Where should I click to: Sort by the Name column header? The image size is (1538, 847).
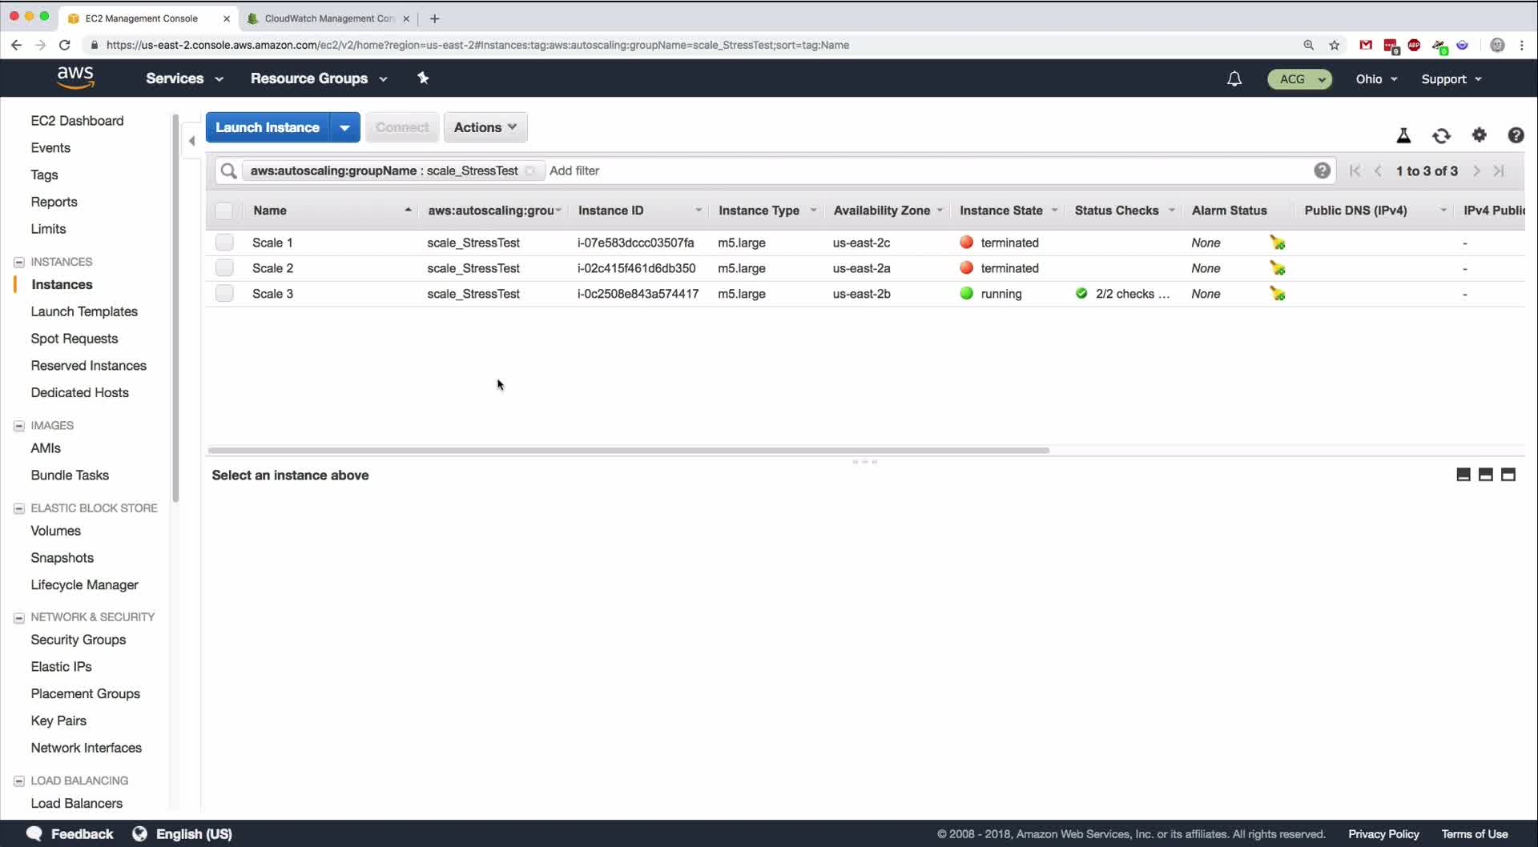coord(332,211)
